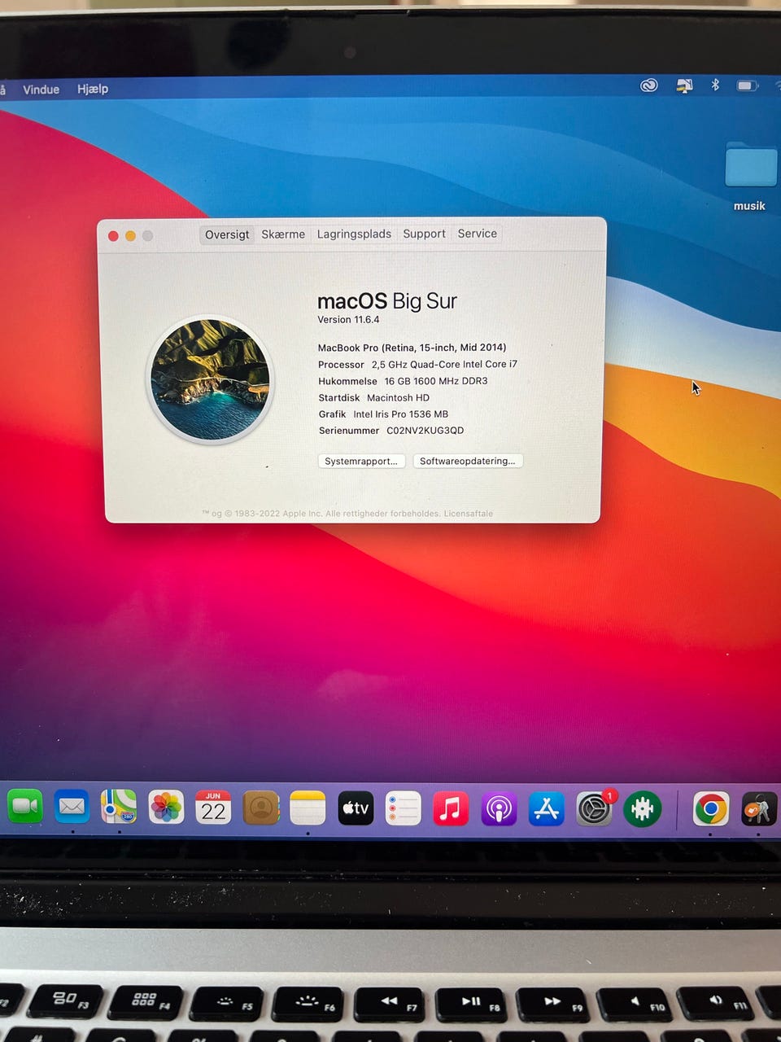Open Notes app in the Dock
This screenshot has width=781, height=1042.
(308, 808)
